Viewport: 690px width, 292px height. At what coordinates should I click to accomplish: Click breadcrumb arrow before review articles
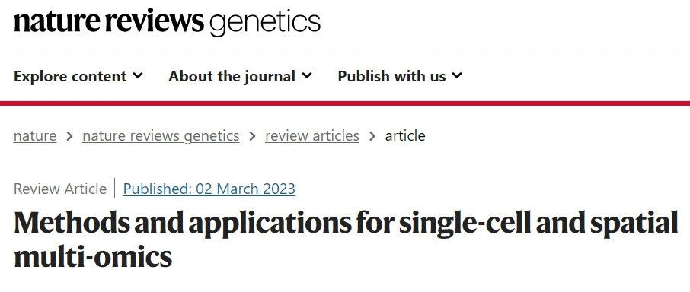tap(252, 136)
